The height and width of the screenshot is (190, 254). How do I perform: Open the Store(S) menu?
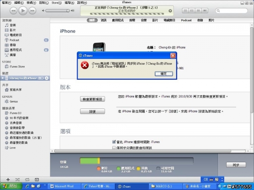click(x=56, y=3)
